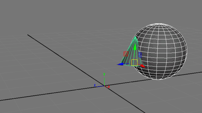Click the right edge of the sphere
Image resolution: width=202 pixels, height=113 pixels.
pyautogui.click(x=187, y=51)
